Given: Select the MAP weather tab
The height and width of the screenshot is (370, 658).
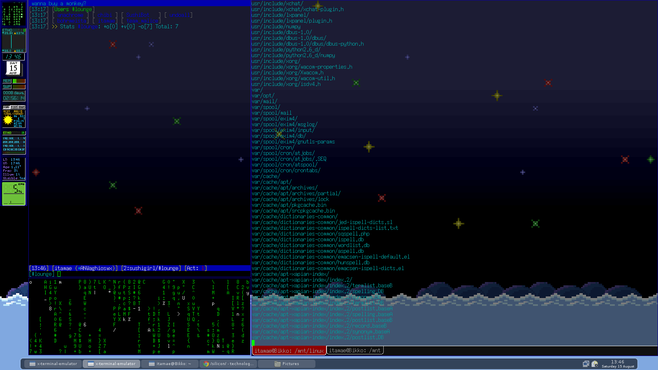Looking at the screenshot, I should click(21, 107).
